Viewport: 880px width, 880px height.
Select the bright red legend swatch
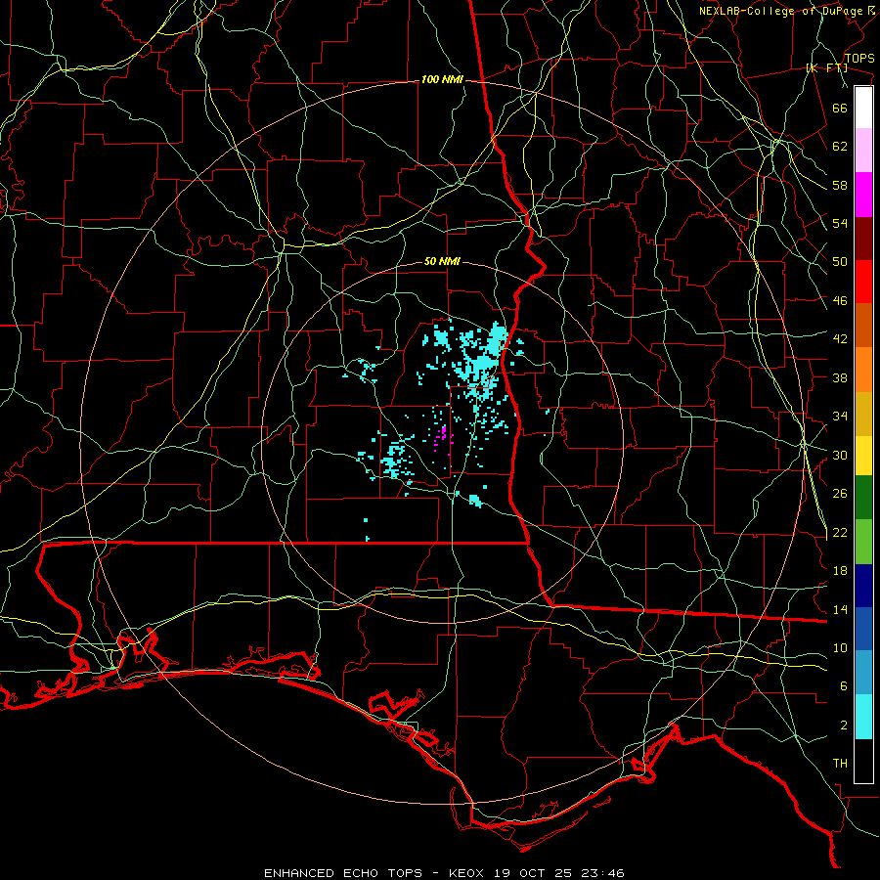(863, 282)
